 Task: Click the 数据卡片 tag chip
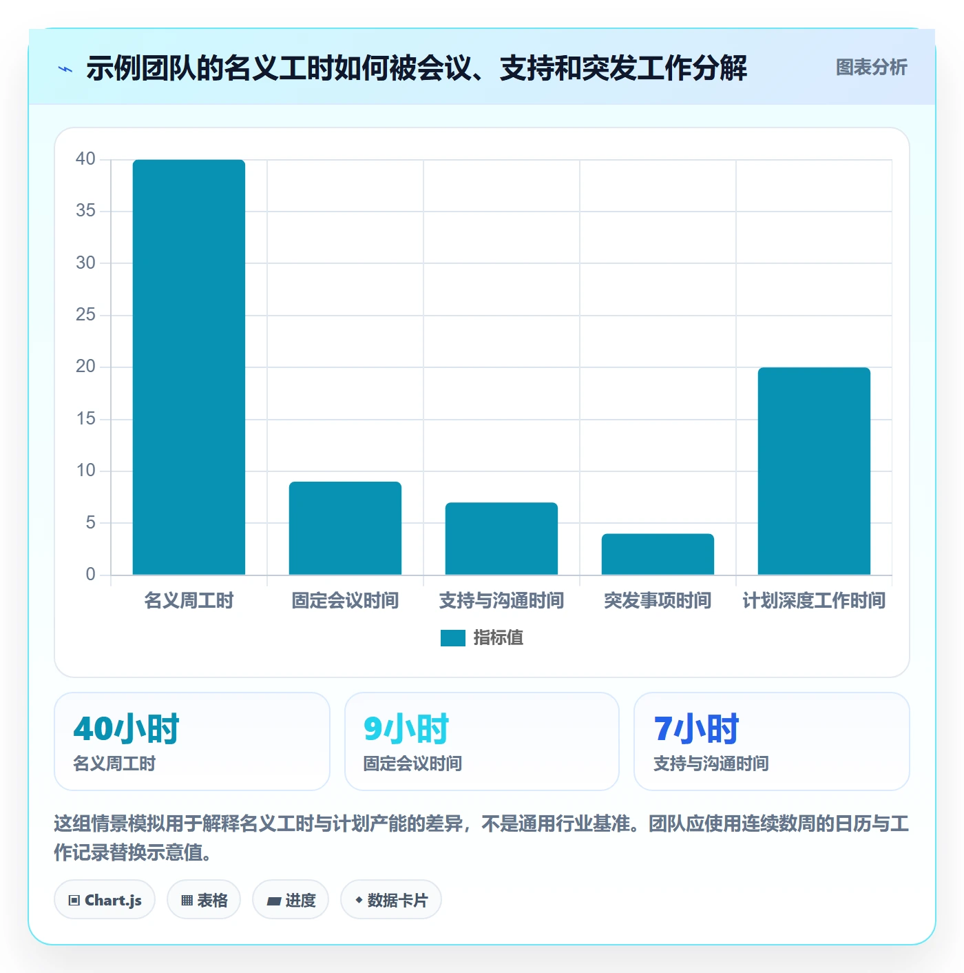point(391,900)
